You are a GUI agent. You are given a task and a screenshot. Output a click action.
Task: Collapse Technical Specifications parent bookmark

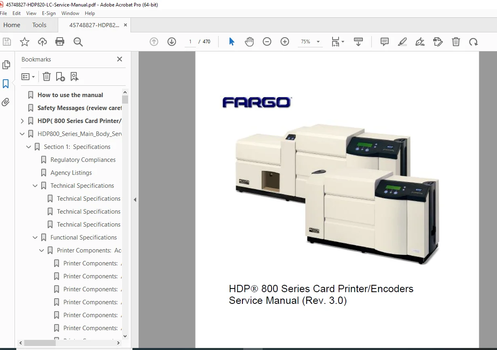pyautogui.click(x=35, y=186)
